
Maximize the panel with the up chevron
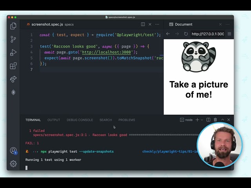tap(222, 119)
